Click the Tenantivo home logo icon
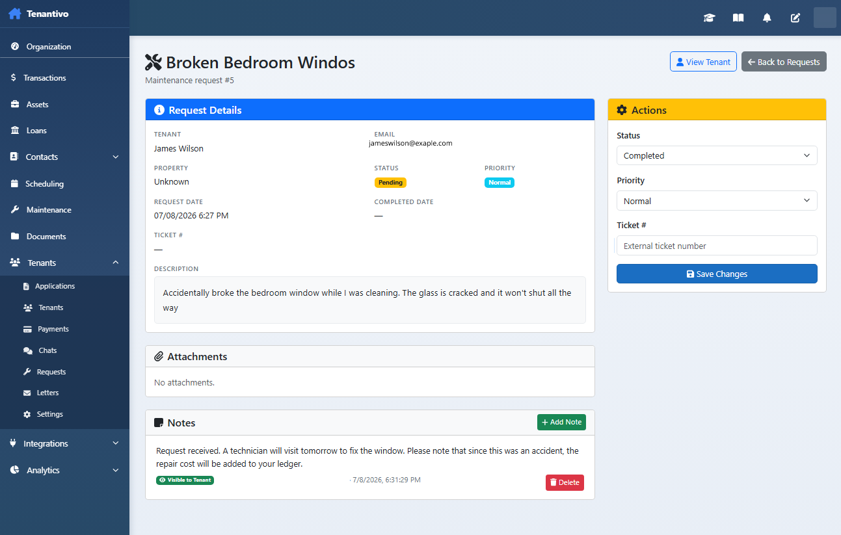Image resolution: width=841 pixels, height=535 pixels. point(14,14)
